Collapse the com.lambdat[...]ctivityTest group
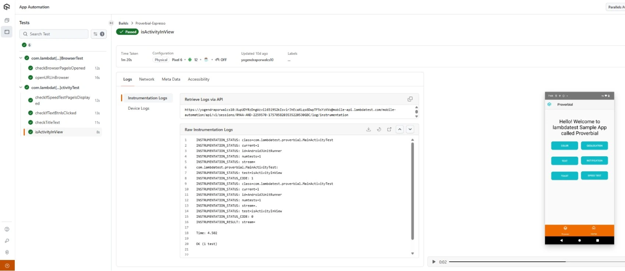625x271 pixels. [x=21, y=88]
